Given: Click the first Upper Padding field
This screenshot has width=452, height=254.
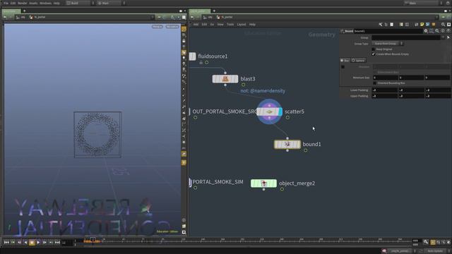Looking at the screenshot, I should pos(385,96).
